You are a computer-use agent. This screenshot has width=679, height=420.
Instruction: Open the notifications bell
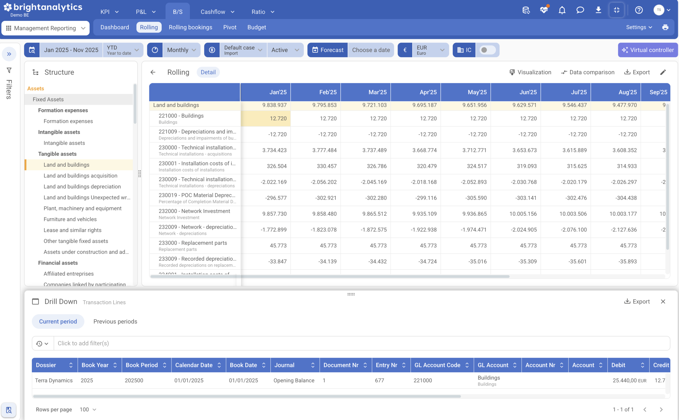[x=562, y=10]
